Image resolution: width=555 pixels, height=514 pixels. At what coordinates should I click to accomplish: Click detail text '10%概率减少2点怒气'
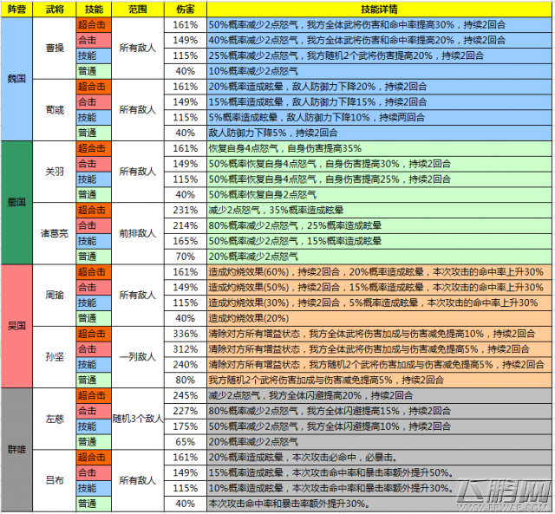253,71
